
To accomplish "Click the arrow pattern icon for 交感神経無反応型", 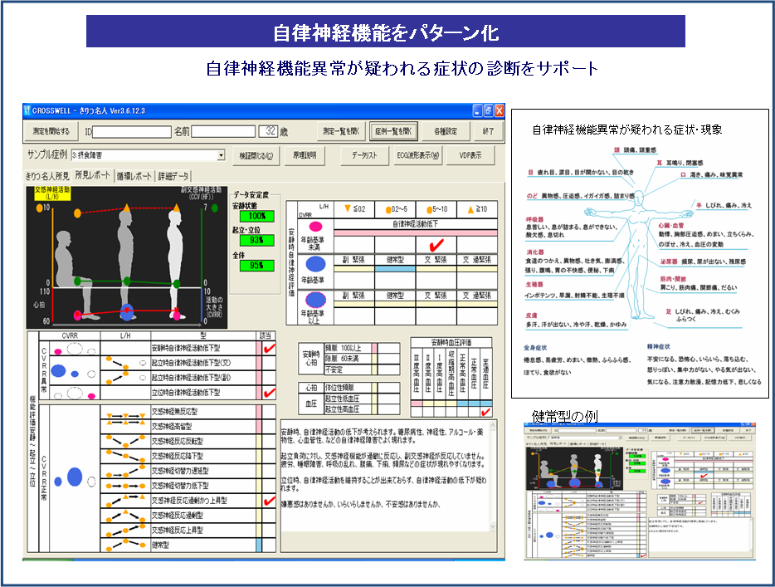I will (x=125, y=411).
